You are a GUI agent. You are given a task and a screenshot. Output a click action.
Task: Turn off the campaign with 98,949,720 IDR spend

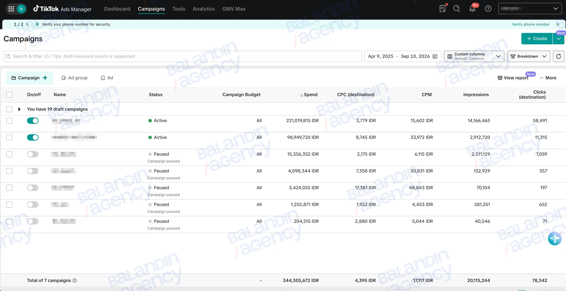pyautogui.click(x=33, y=138)
